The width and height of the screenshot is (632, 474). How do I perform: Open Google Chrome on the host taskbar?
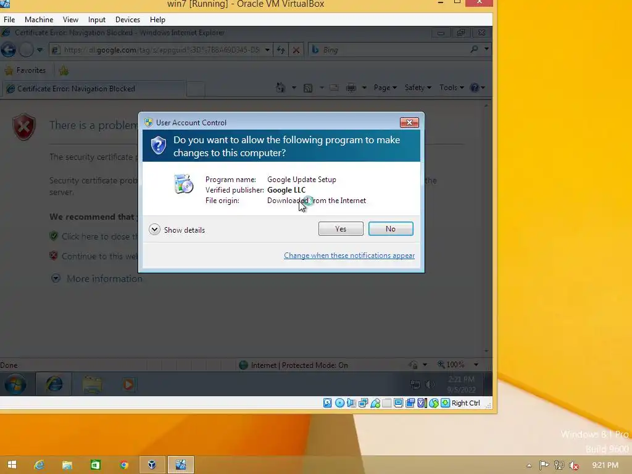[x=123, y=465]
